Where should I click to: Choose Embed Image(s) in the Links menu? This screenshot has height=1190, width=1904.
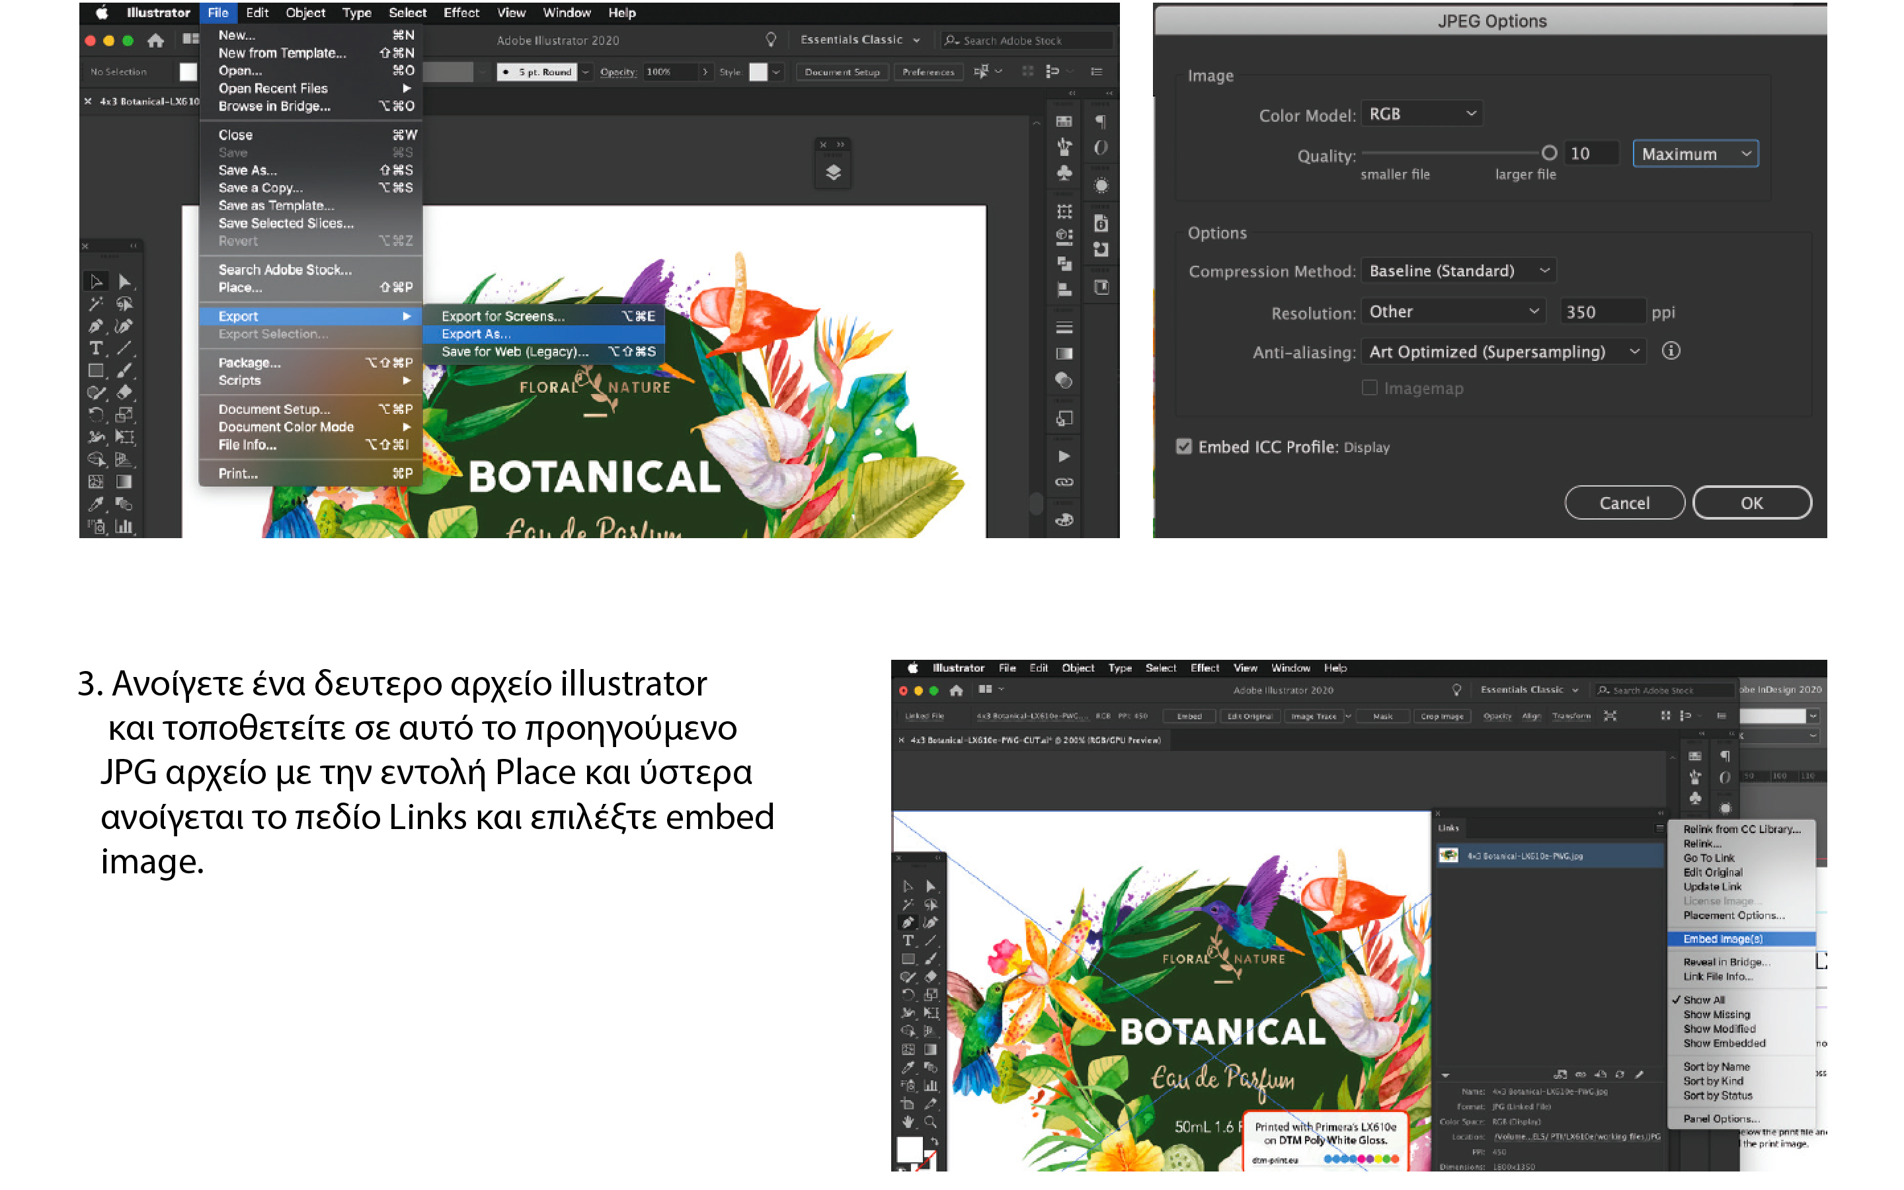pos(1741,939)
